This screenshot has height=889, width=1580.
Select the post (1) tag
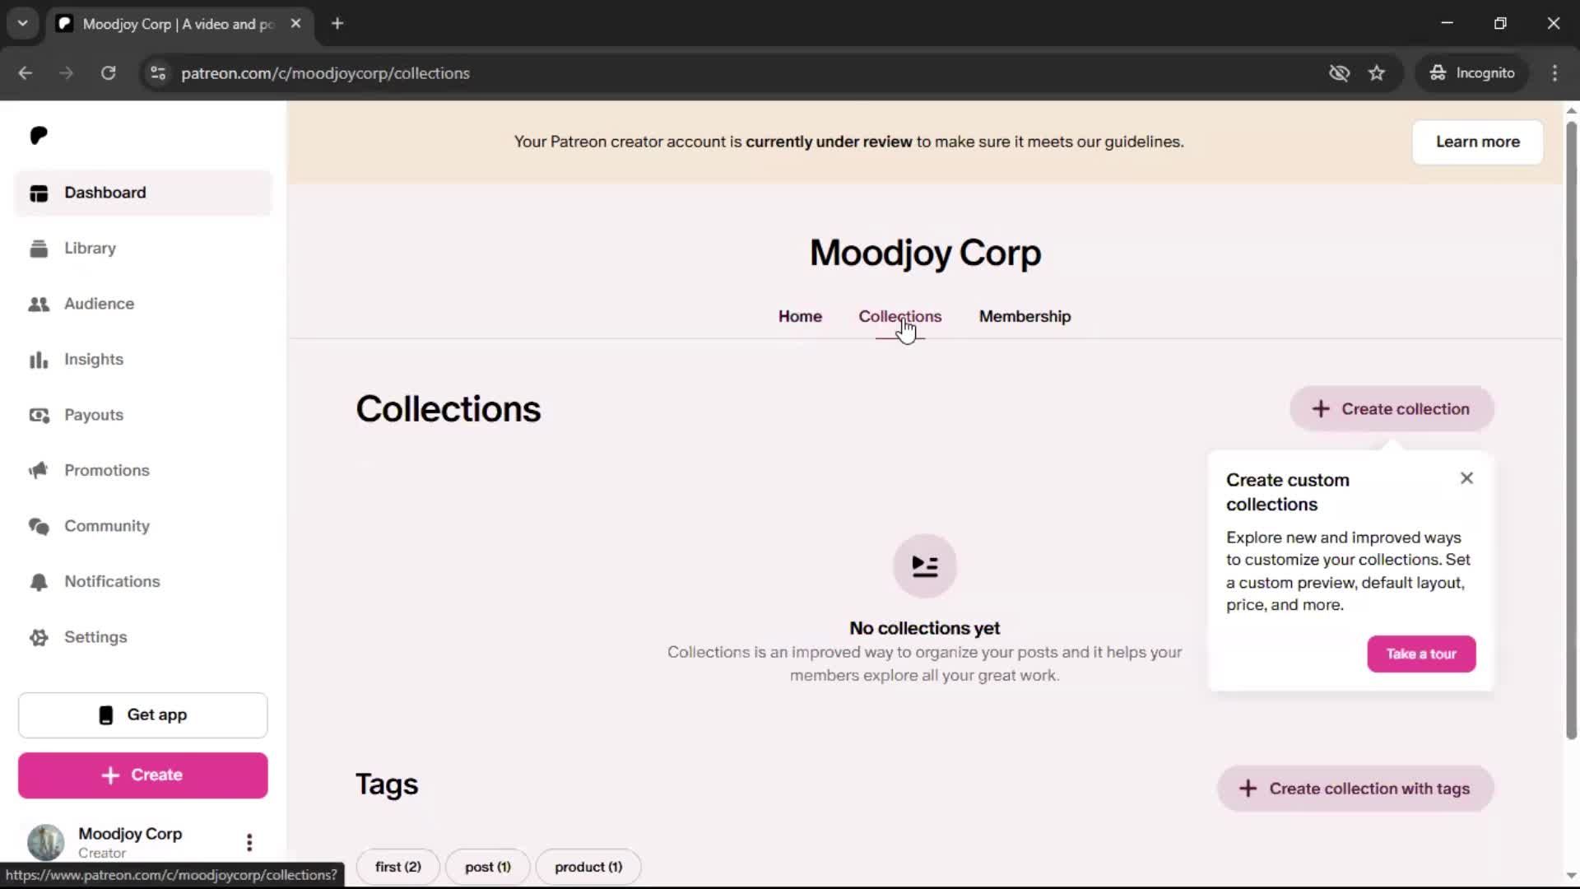click(x=488, y=867)
